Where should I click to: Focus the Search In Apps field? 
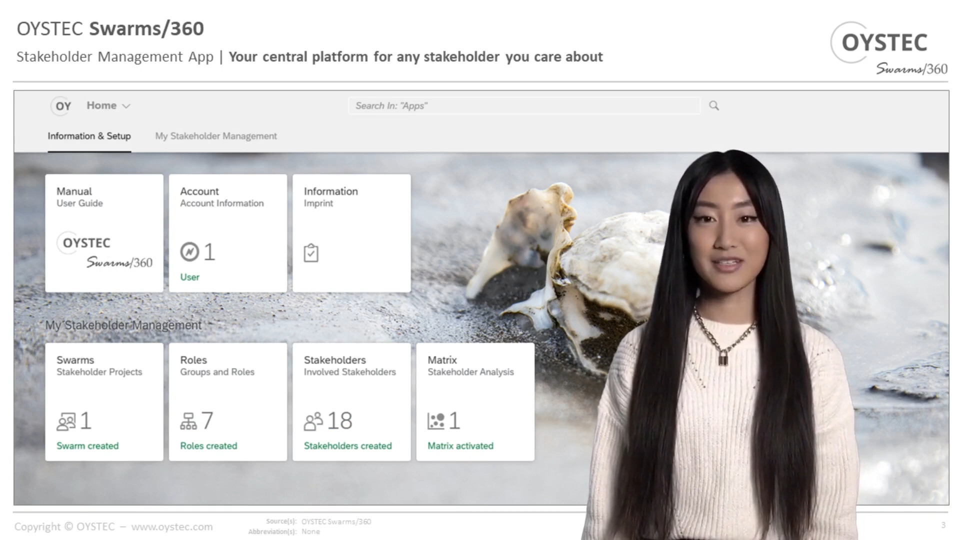(x=524, y=105)
